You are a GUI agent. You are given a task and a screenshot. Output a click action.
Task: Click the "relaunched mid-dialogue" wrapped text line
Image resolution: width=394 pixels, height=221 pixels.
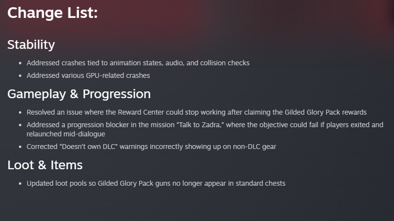[x=66, y=133]
